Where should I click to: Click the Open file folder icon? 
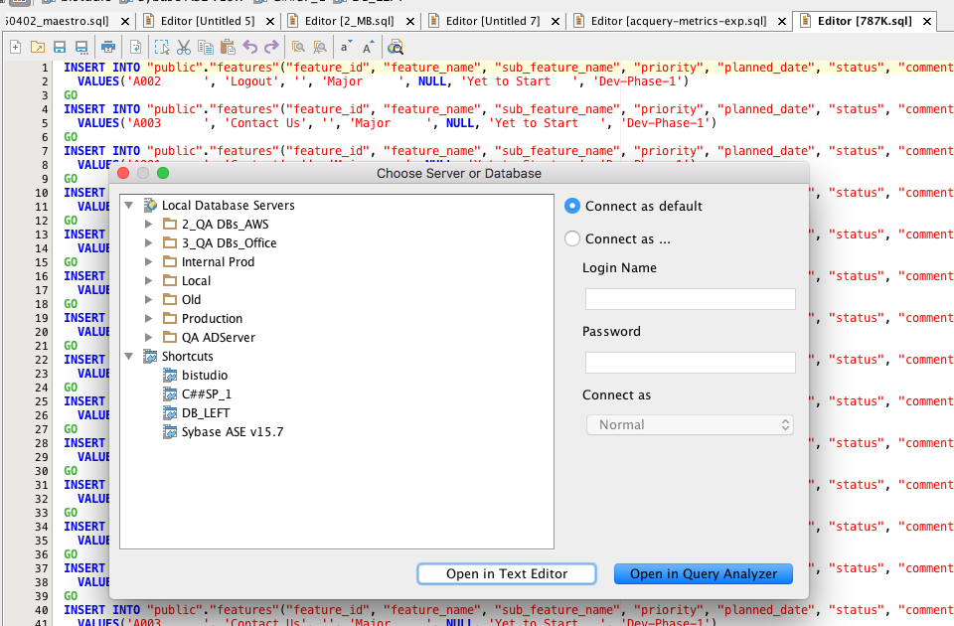click(37, 47)
